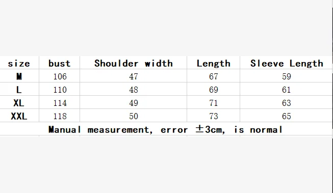Click bust value 110 cell

click(60, 90)
